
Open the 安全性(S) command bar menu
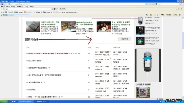(169, 15)
